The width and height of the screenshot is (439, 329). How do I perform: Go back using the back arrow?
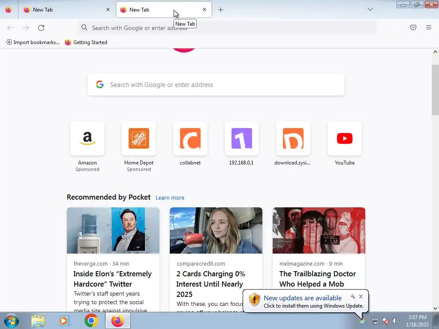pyautogui.click(x=10, y=27)
